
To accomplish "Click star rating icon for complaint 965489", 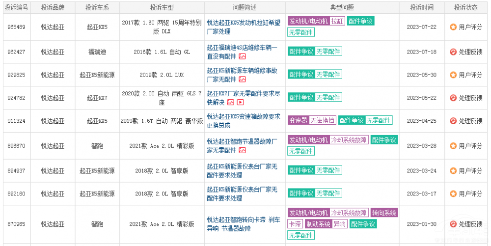I will (x=453, y=27).
